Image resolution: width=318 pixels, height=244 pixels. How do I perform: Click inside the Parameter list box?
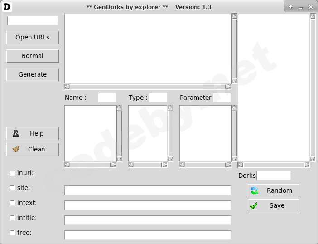[205, 134]
